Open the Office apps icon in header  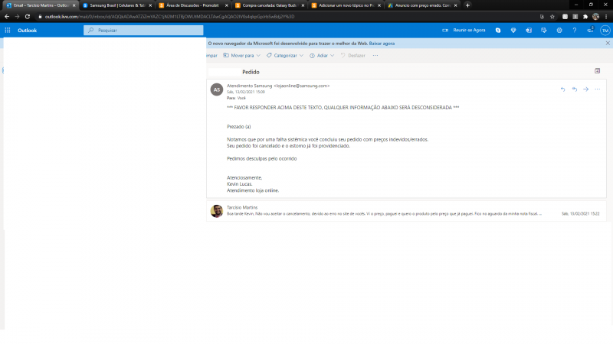[x=529, y=30]
